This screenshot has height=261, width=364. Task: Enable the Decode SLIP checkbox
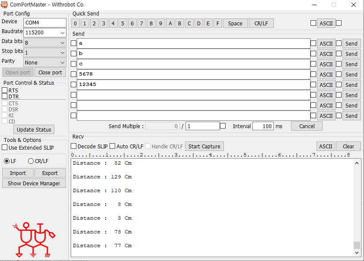[73, 146]
